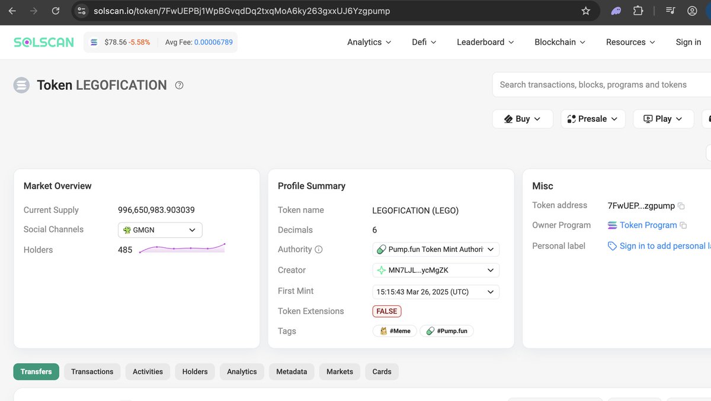711x401 pixels.
Task: Switch to the Holders tab
Action: [x=195, y=371]
